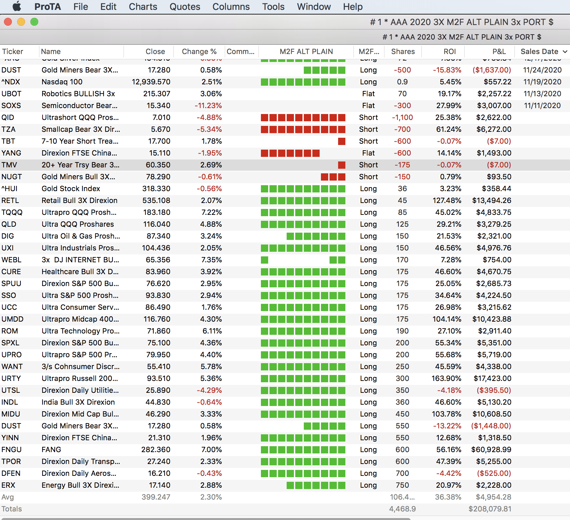Click the -11.23% change value
This screenshot has width=570, height=520.
[x=208, y=105]
